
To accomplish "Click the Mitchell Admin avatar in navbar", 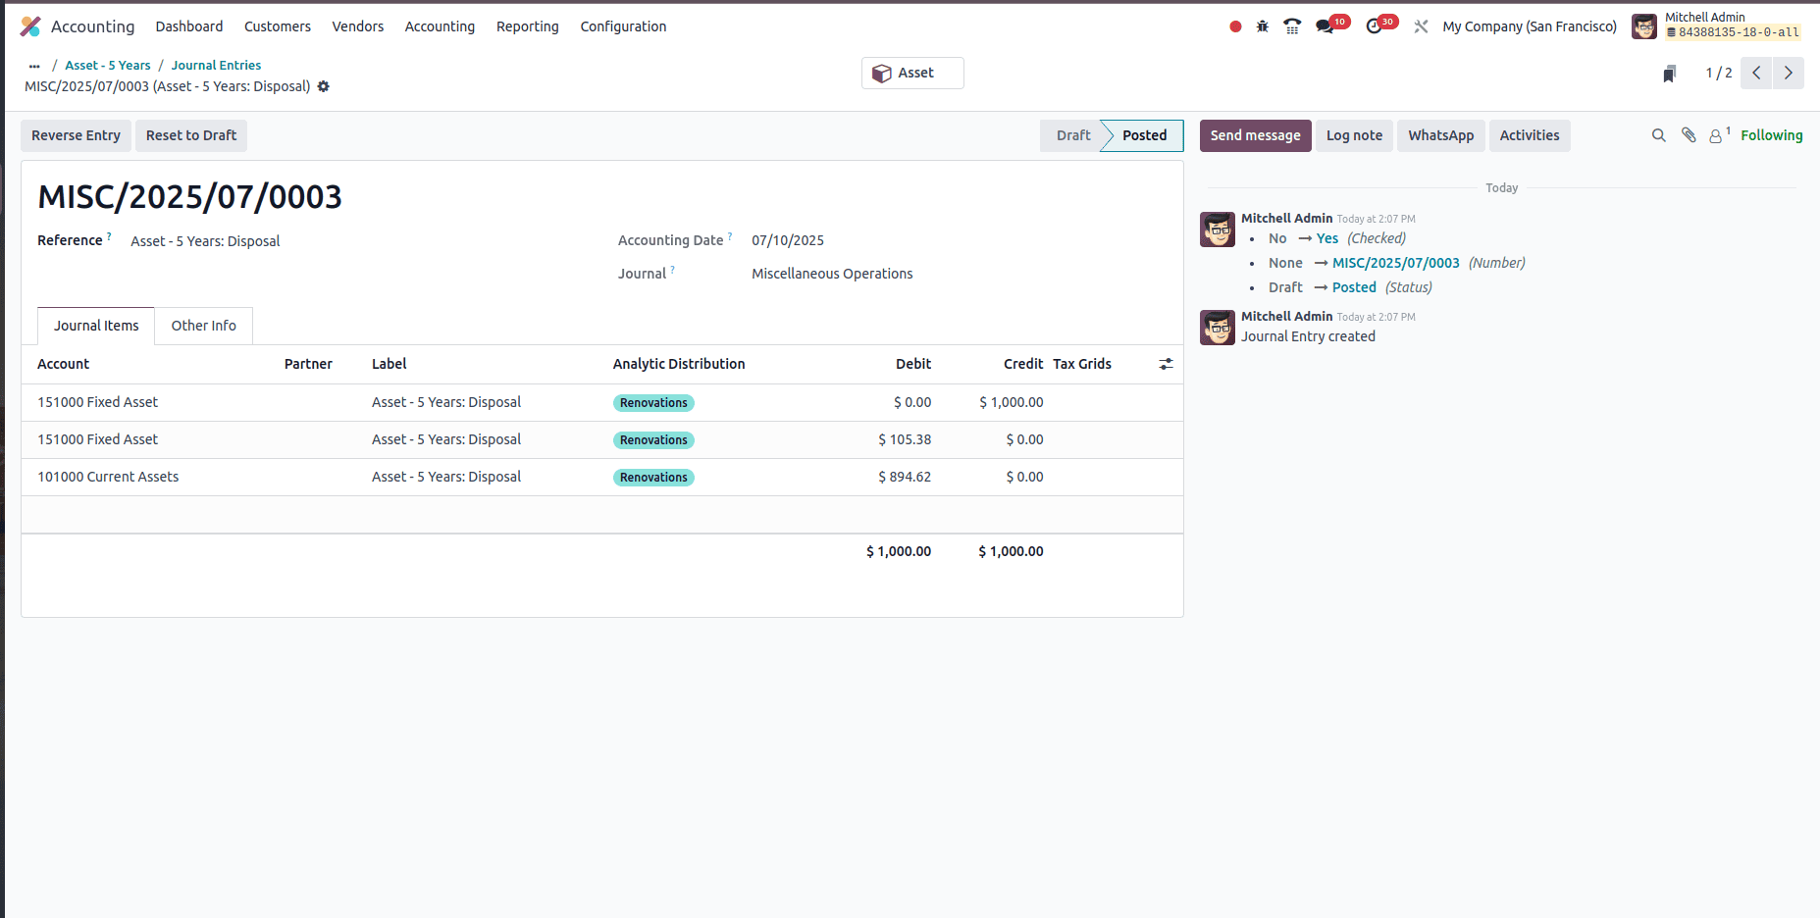I will (1644, 26).
